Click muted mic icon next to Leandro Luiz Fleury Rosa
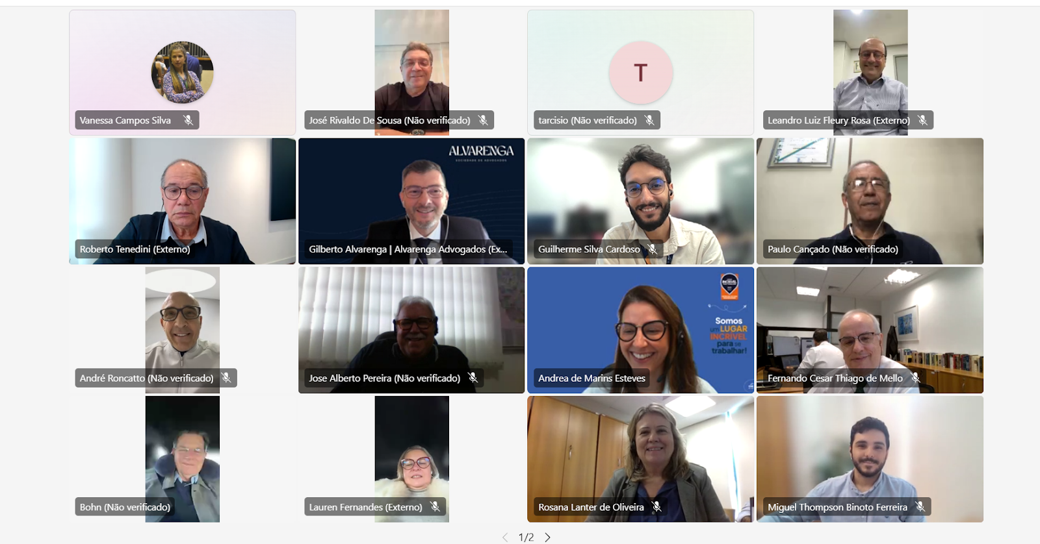Screen dimensions: 1040x544 click(922, 120)
